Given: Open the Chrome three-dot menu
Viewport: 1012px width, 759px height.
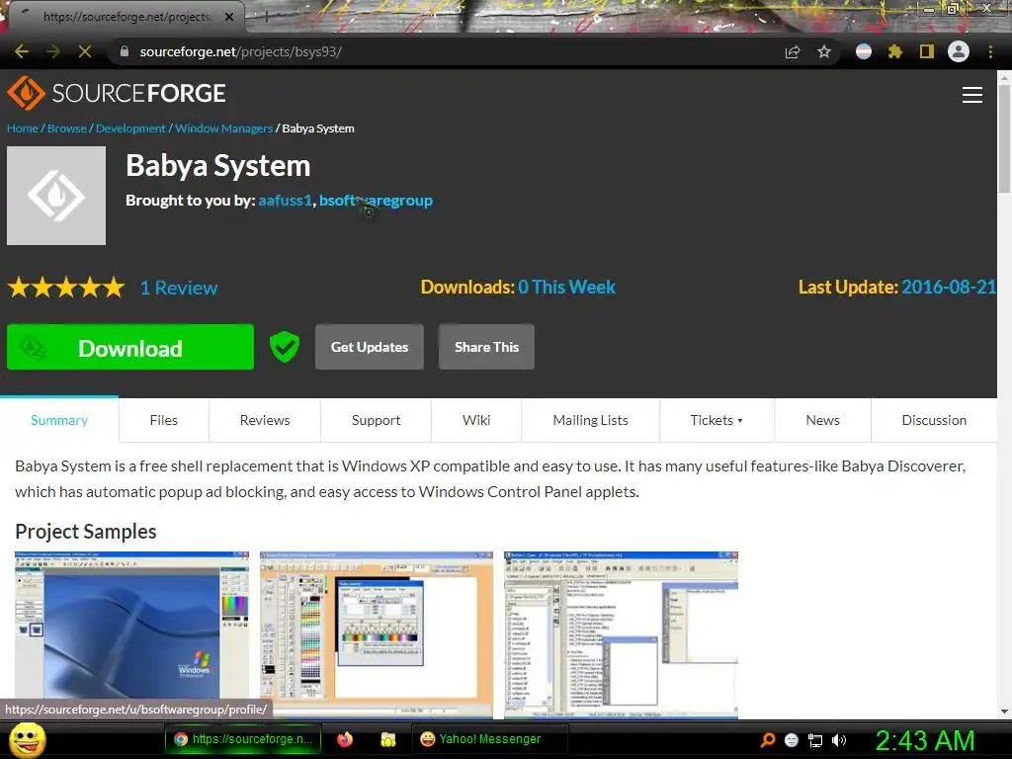Looking at the screenshot, I should click(x=990, y=51).
